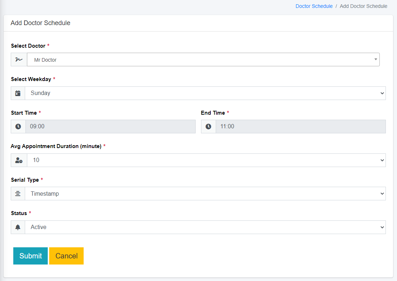Click the Start Time field showing 09:00

tap(108, 126)
